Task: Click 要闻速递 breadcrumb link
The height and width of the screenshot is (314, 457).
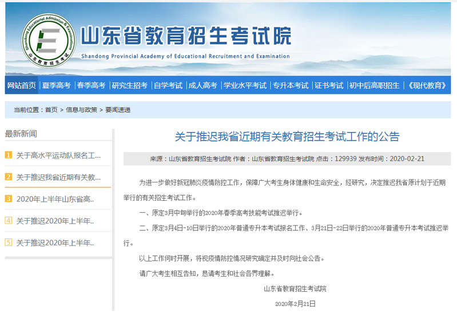Action: [118, 110]
